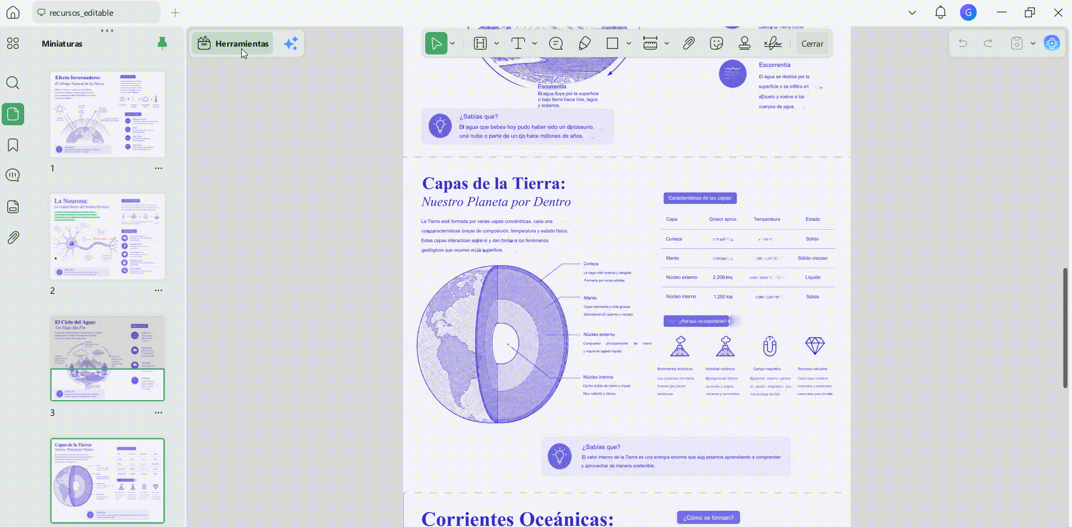1072x527 pixels.
Task: Open page 1 thumbnail Efecto Invernadero
Action: [107, 114]
